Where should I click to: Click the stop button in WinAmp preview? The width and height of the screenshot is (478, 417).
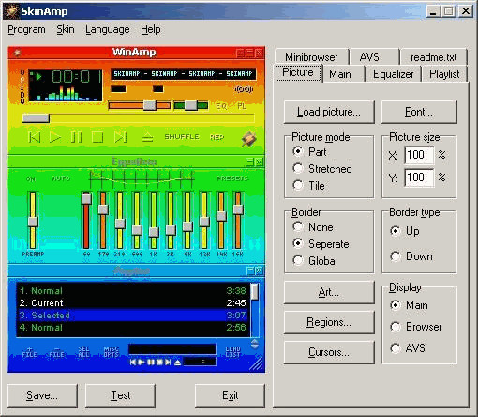coord(97,137)
